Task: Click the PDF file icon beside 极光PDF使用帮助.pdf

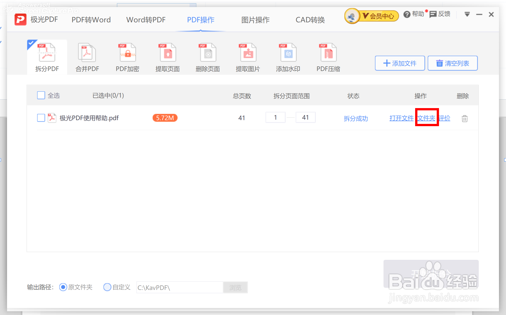Action: point(52,118)
